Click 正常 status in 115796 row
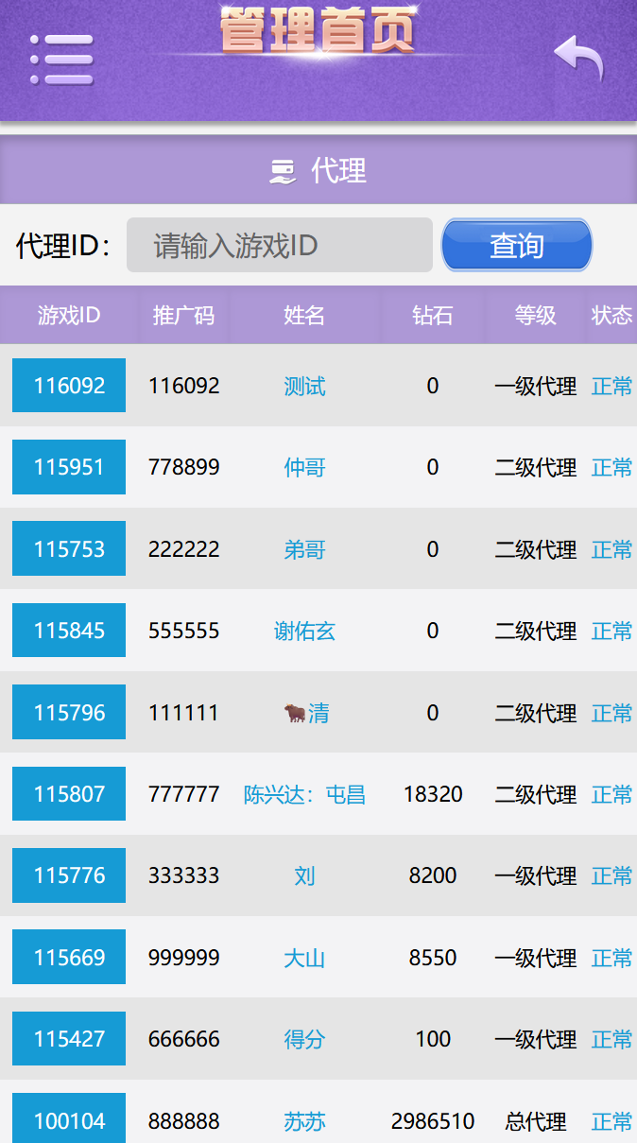Viewport: 637px width, 1143px height. click(611, 713)
